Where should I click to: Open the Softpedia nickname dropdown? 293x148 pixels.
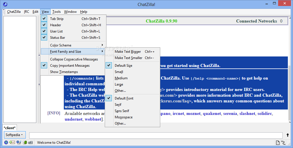[14, 135]
